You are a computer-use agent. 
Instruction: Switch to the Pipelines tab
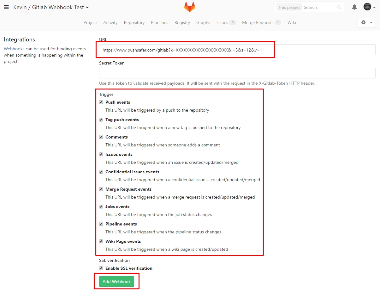click(159, 22)
